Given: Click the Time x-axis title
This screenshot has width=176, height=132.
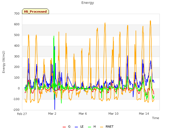Looking at the screenshot, I should [x=156, y=118].
